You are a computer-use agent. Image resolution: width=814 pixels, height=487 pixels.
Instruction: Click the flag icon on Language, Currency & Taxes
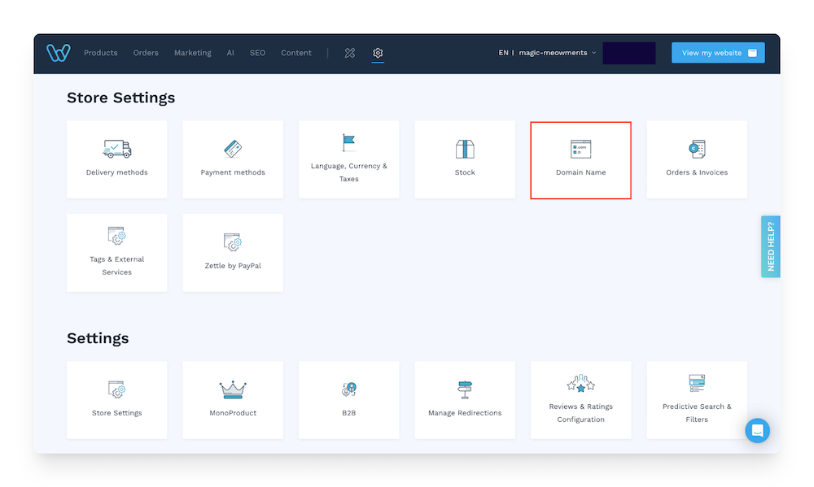click(x=348, y=143)
